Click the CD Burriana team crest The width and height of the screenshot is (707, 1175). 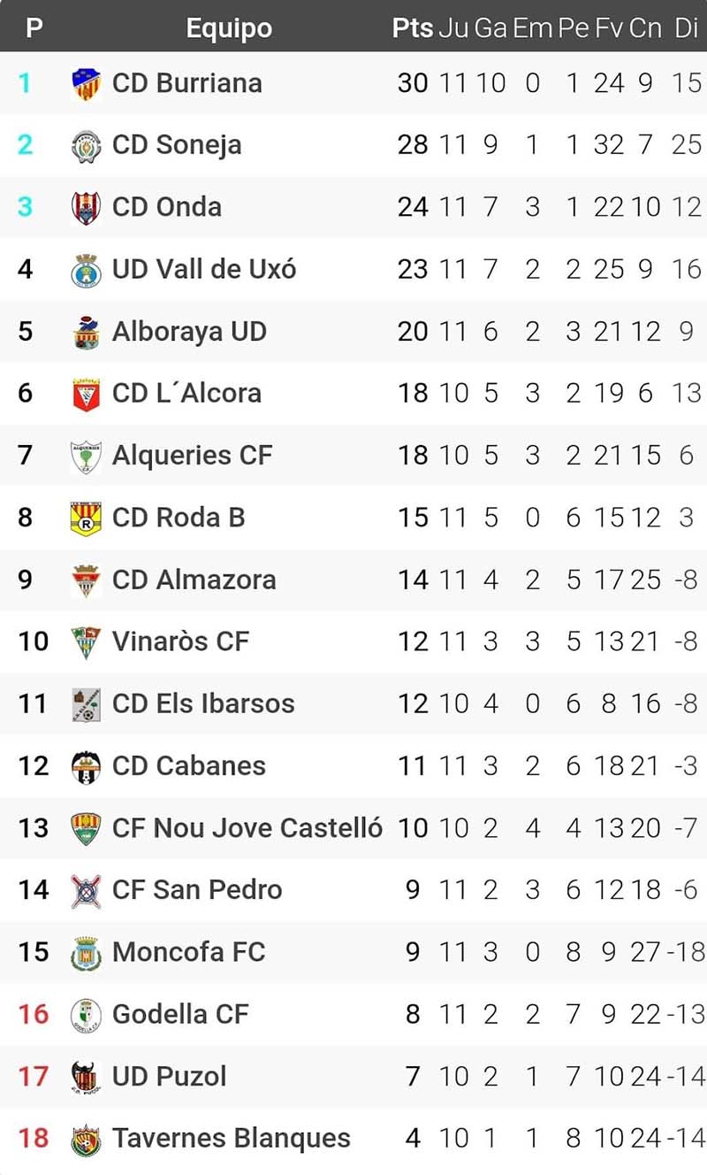pyautogui.click(x=86, y=84)
